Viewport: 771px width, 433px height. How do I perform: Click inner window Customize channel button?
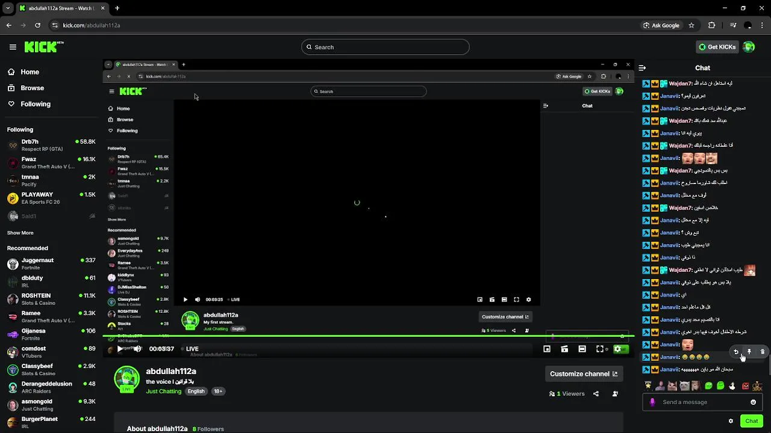coord(505,317)
